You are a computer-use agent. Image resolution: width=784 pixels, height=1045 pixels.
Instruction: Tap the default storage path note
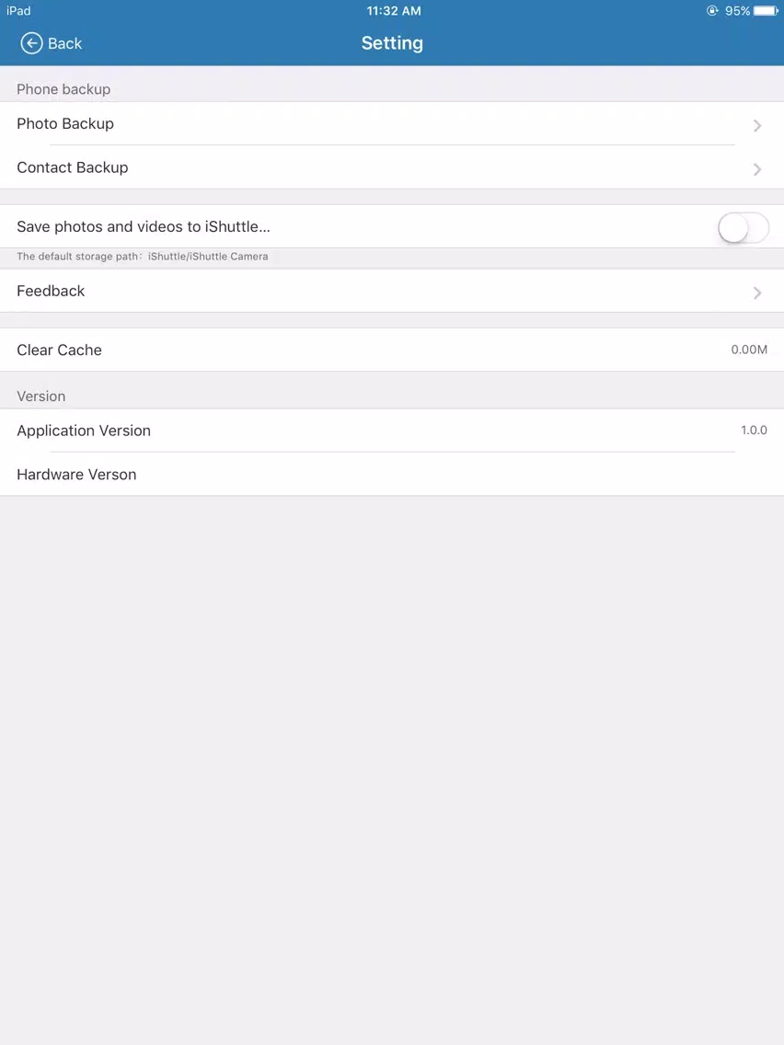[x=142, y=257]
